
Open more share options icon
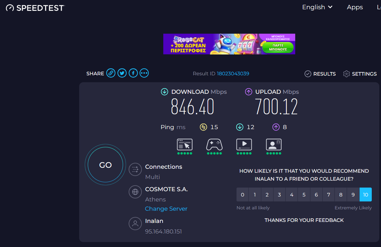144,73
